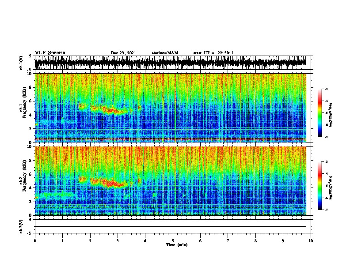Click time axis tick label "8"
The image size is (350, 270).
pos(255,241)
